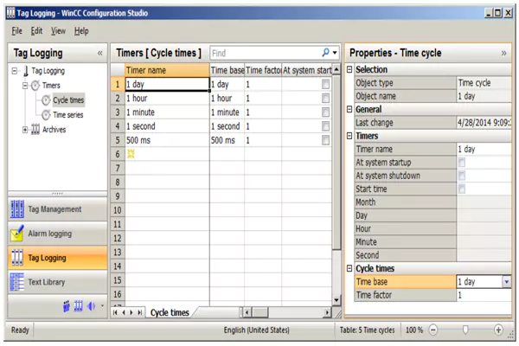
Task: Click the Archives icon in tree
Action: pos(35,130)
